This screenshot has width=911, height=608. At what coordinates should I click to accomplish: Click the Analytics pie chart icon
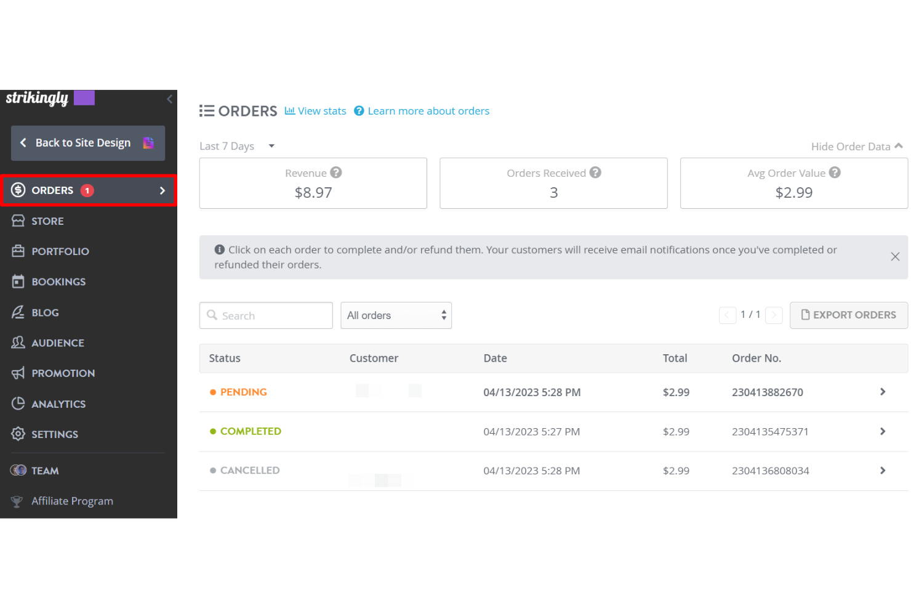[18, 403]
